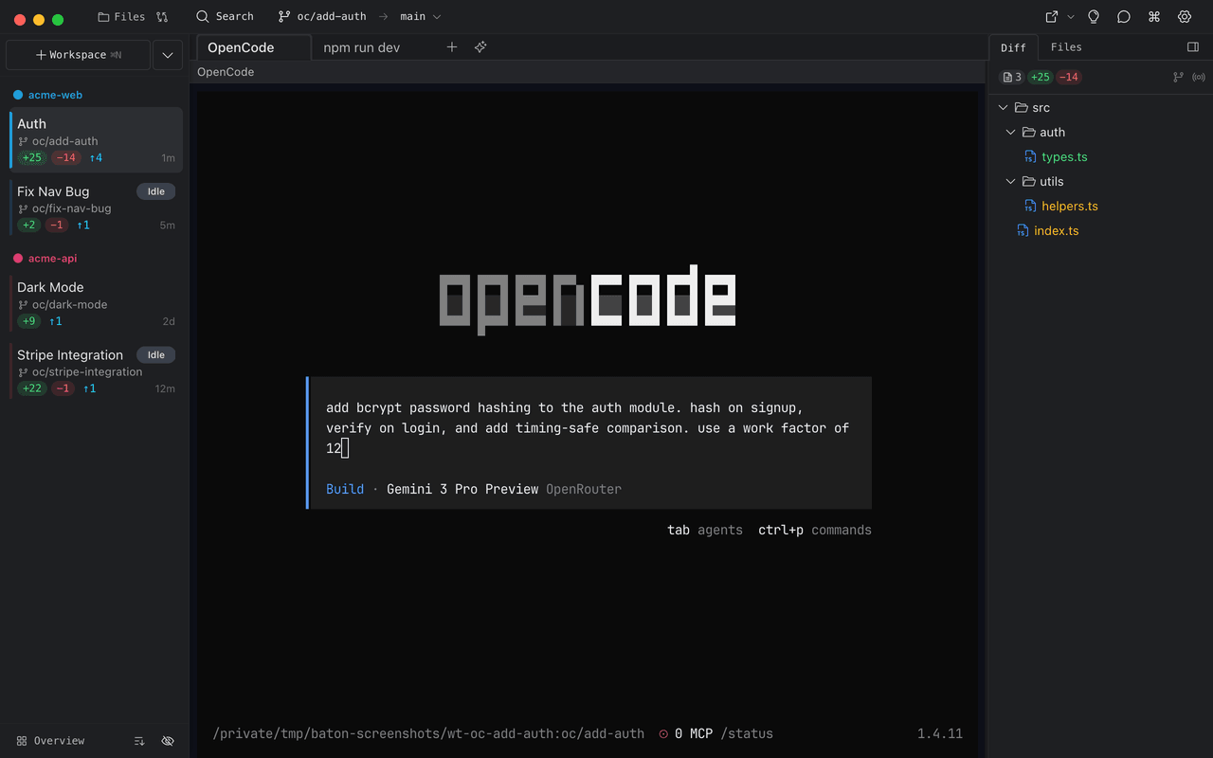
Task: Click the lightbulb icon
Action: [x=1094, y=17]
